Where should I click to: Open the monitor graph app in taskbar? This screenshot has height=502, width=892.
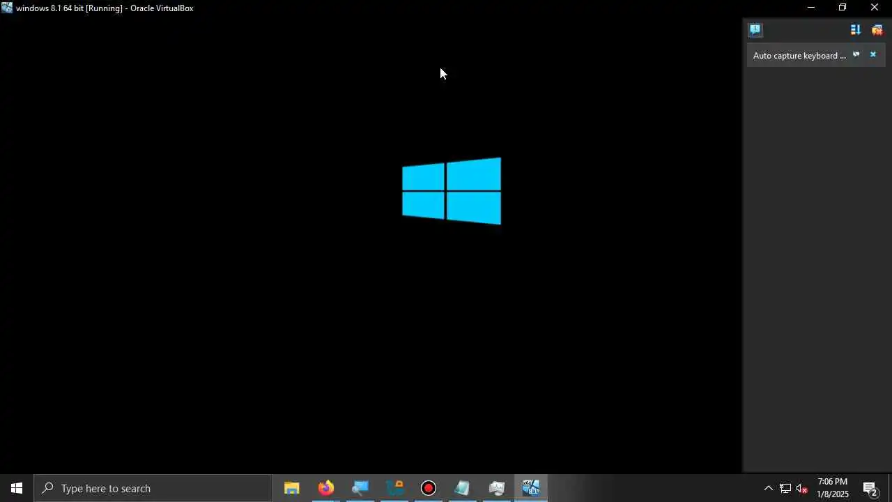497,488
